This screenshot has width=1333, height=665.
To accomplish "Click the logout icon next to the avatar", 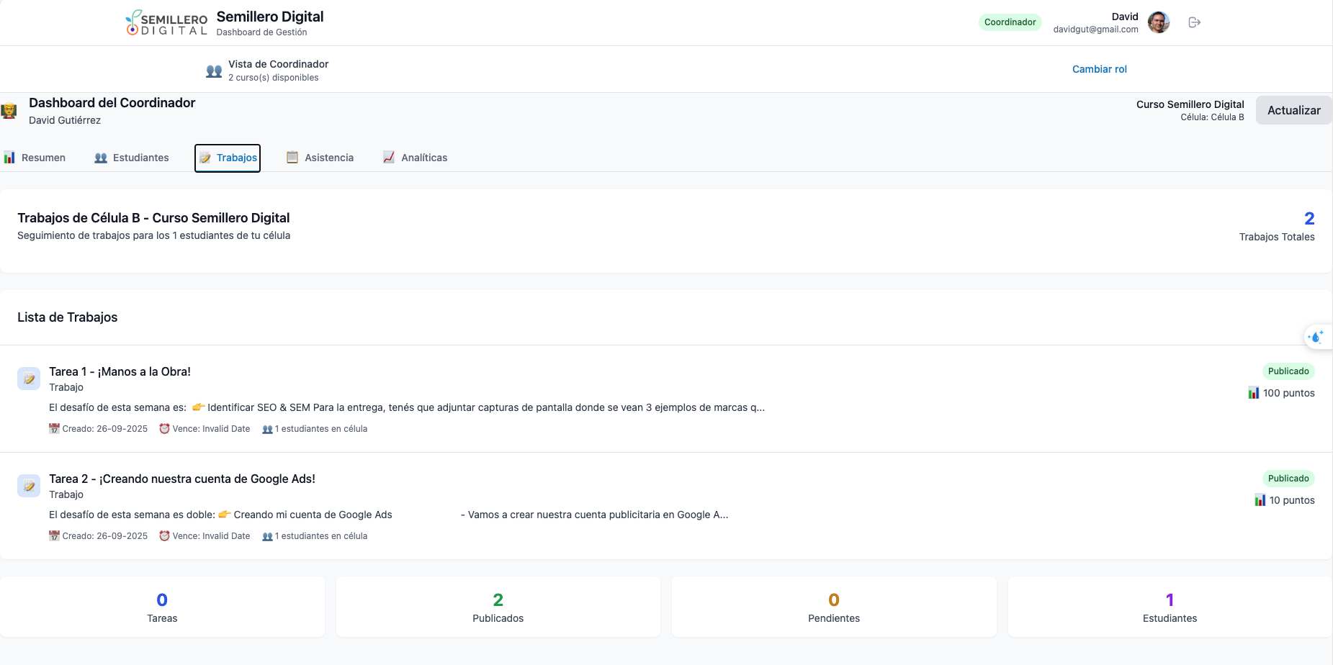I will (x=1194, y=22).
